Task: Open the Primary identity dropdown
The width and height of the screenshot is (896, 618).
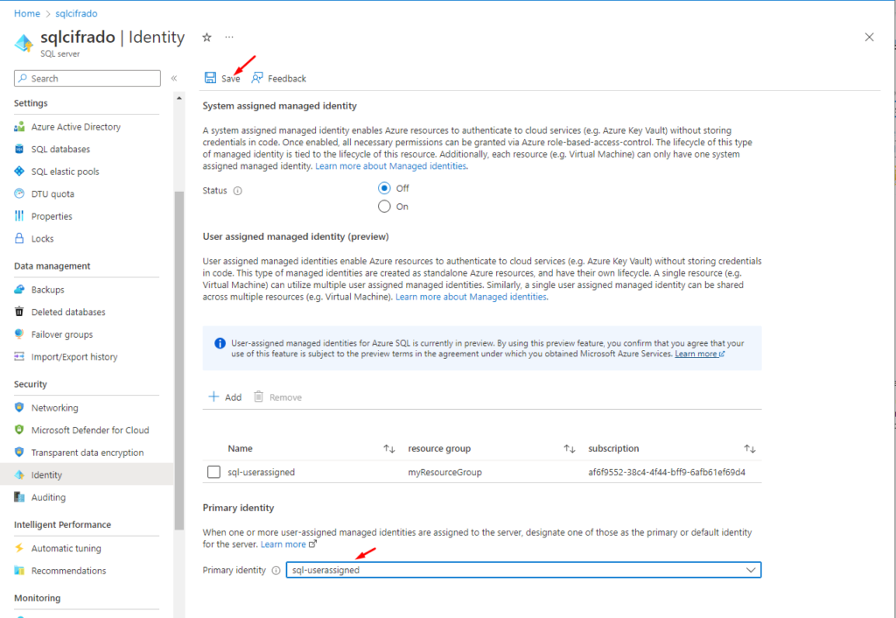Action: tap(523, 570)
